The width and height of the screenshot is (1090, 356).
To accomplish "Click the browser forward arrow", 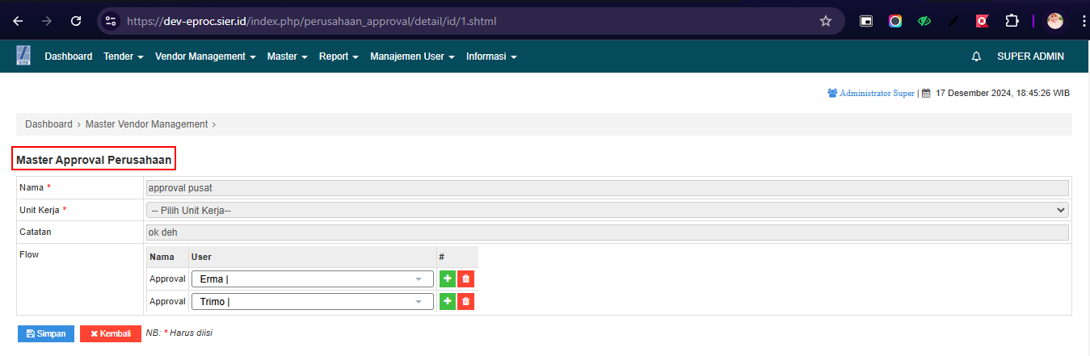I will click(47, 21).
